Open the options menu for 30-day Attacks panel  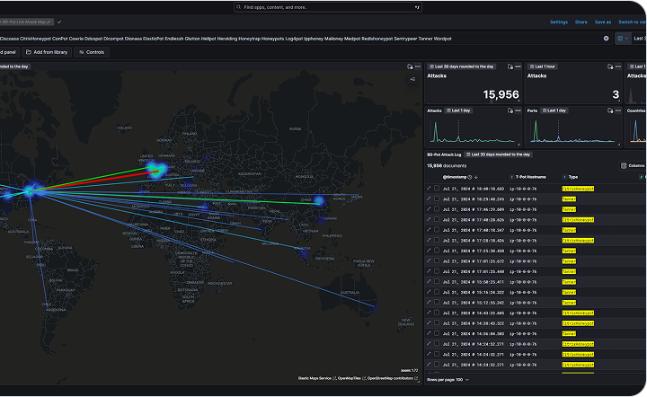[x=518, y=66]
